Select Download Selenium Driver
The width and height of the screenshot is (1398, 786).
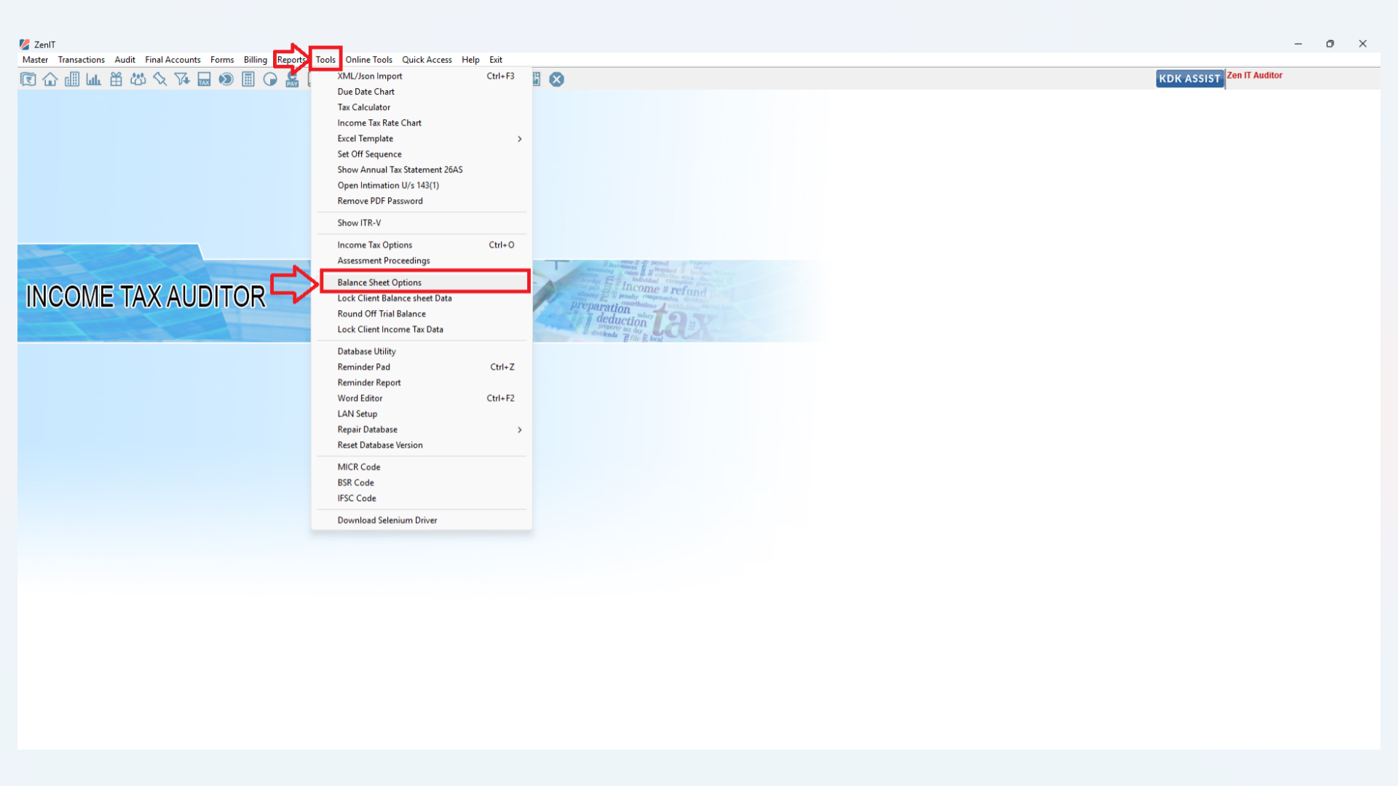(x=422, y=520)
